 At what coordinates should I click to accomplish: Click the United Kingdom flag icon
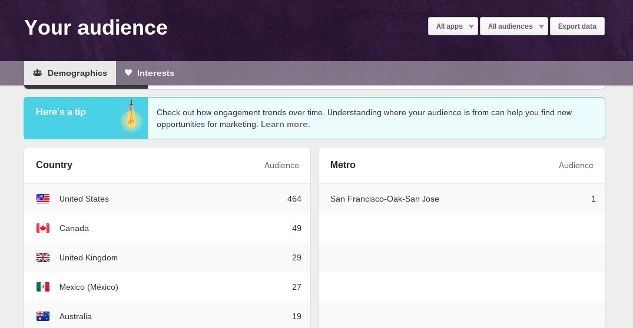click(43, 257)
